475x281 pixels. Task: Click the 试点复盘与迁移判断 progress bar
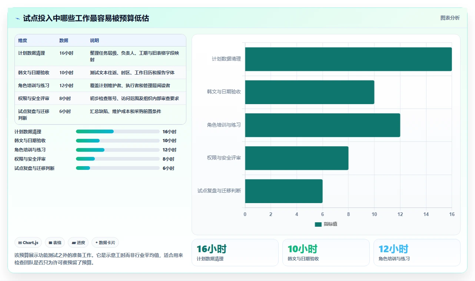click(118, 168)
